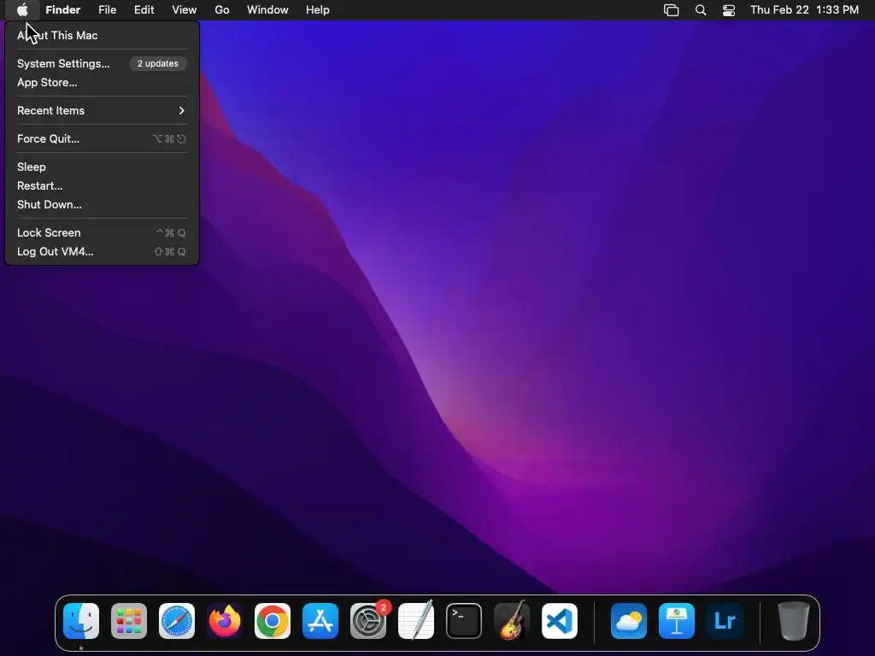
Task: Open the Go menu
Action: tap(222, 10)
